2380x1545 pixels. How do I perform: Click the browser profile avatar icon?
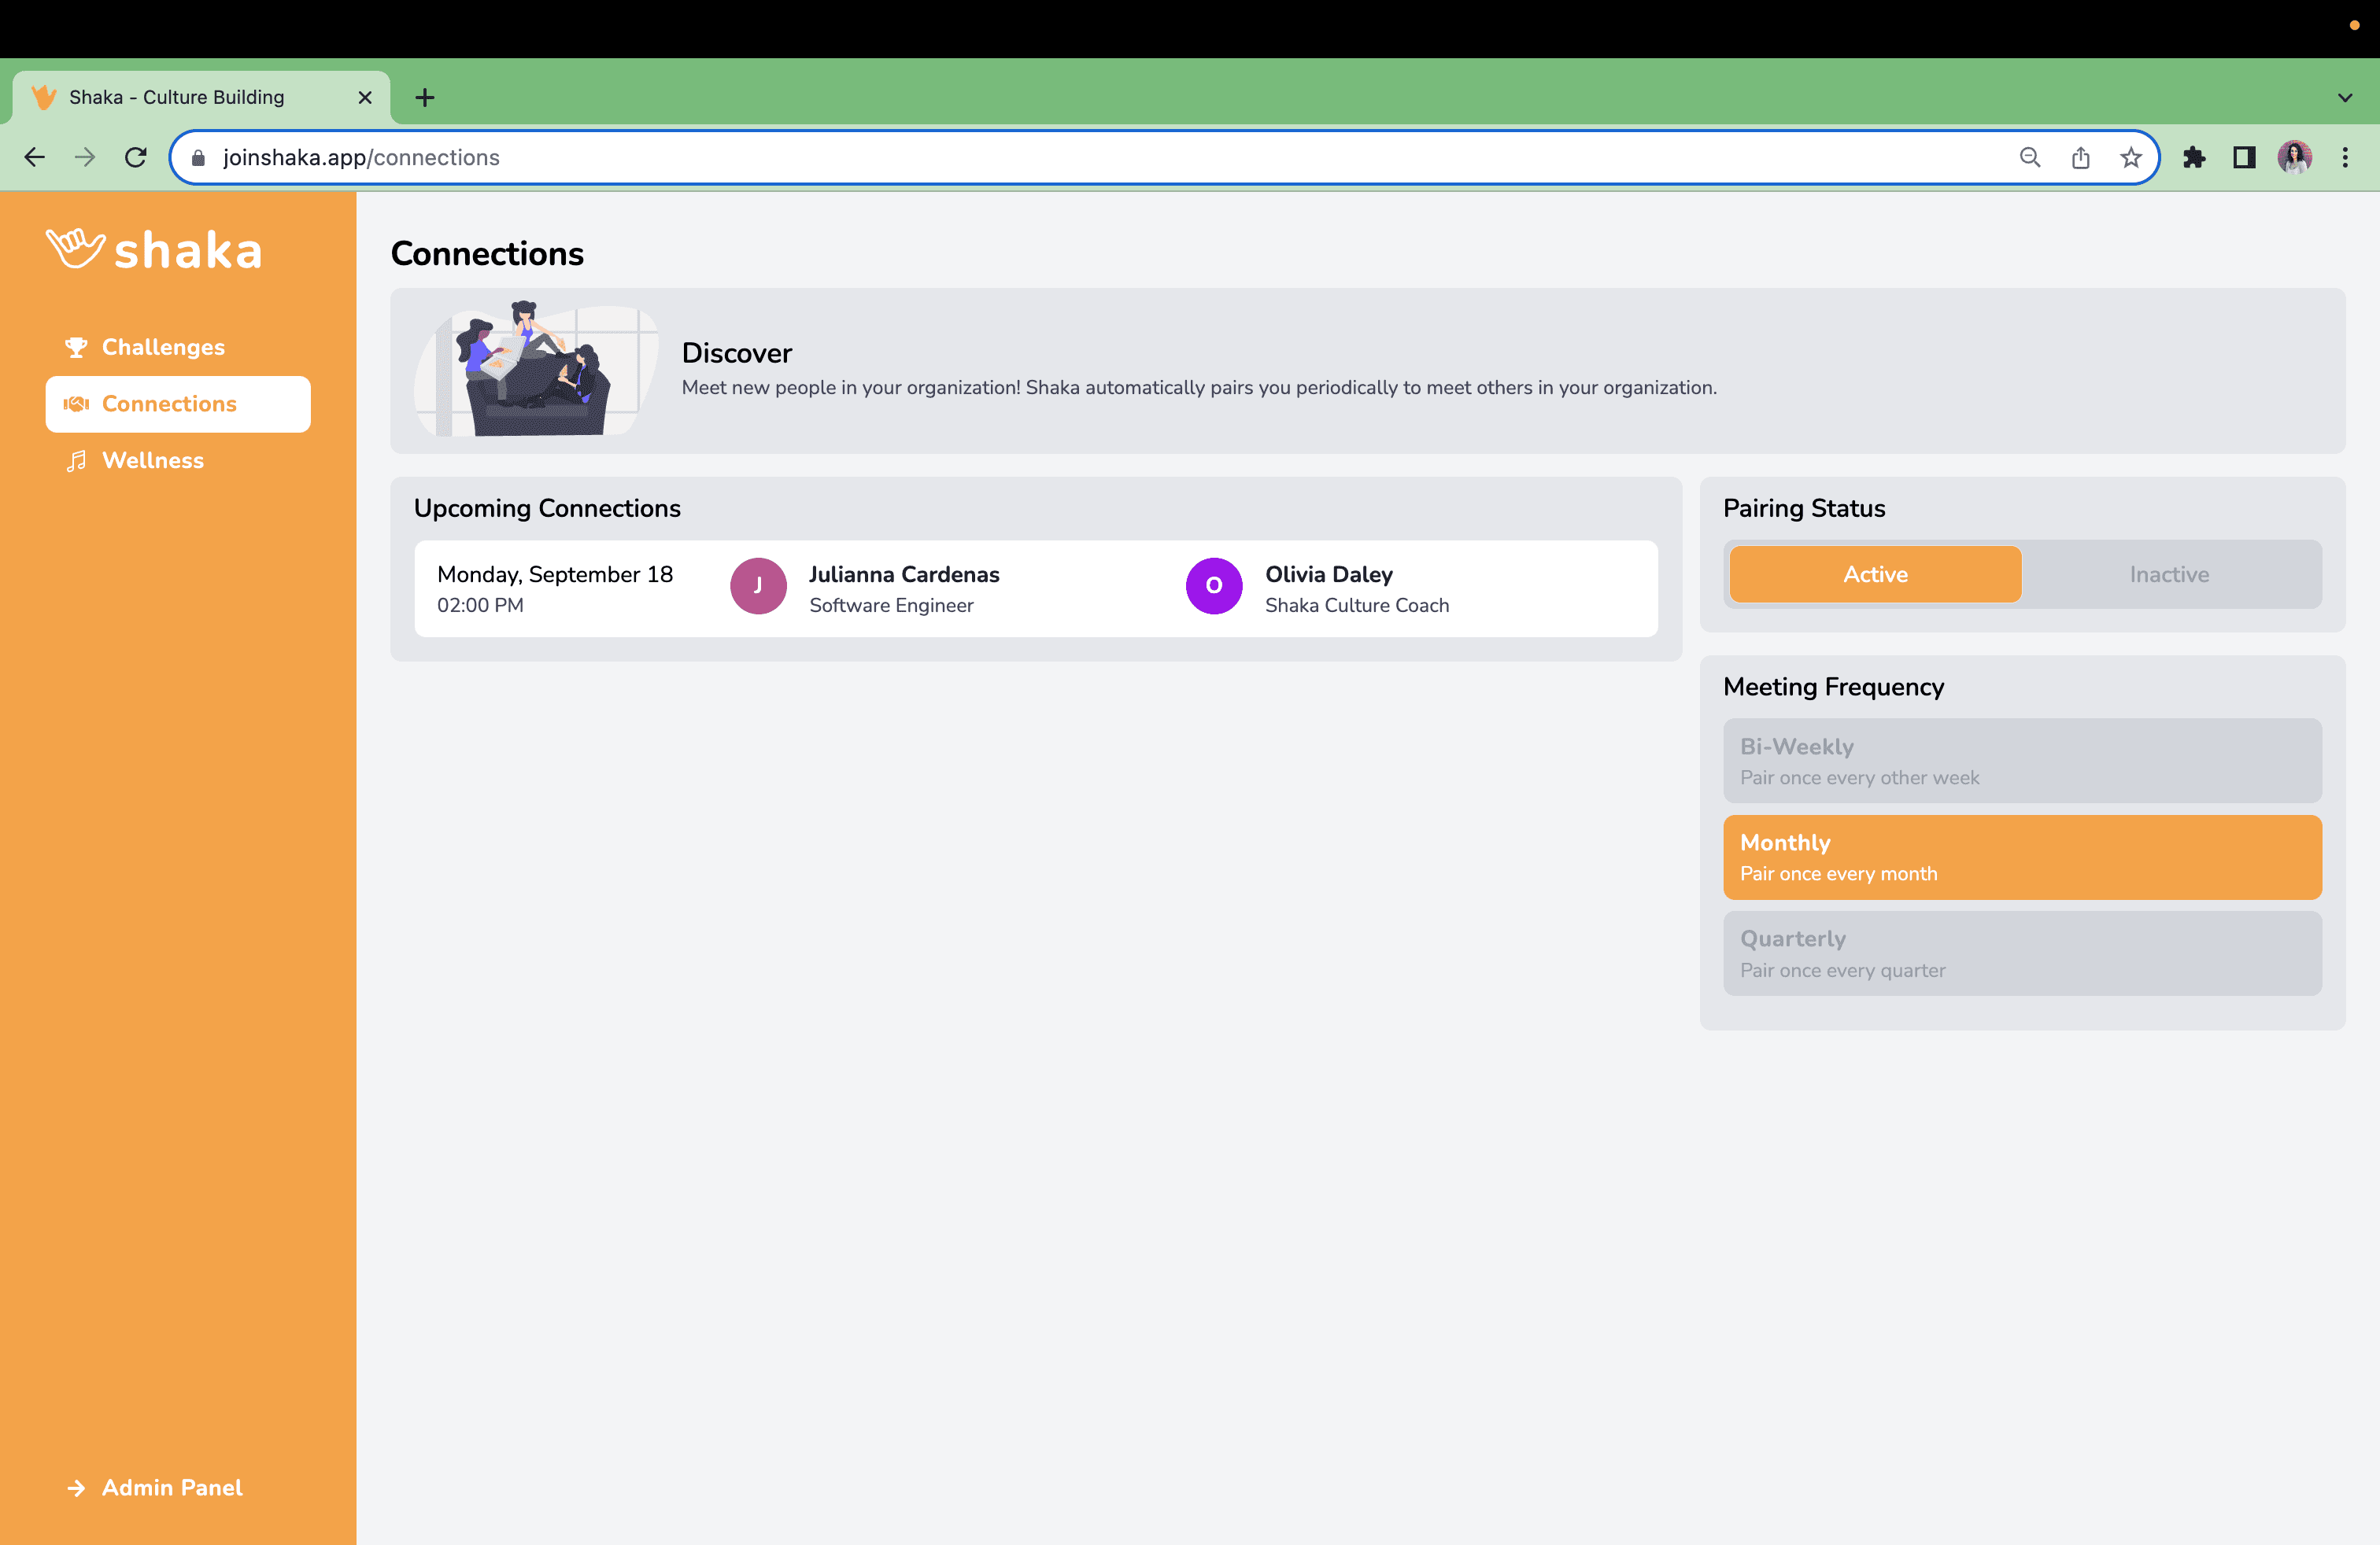2297,158
